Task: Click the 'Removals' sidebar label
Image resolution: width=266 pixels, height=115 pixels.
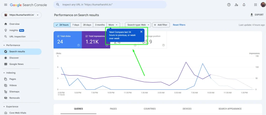Action: coord(15,98)
